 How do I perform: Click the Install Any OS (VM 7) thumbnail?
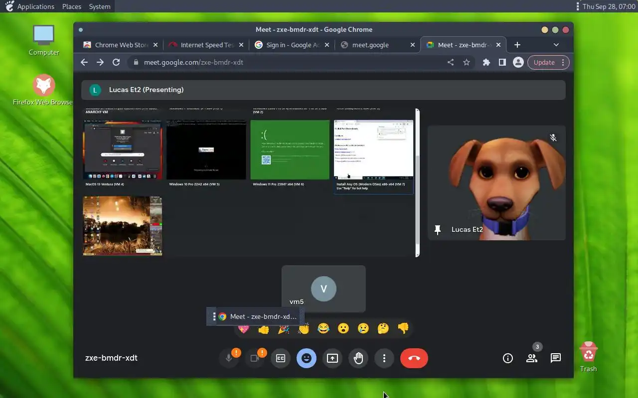point(374,150)
